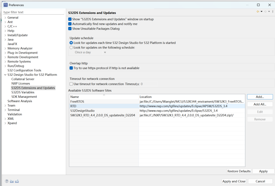Select S32DS Extensions and Updates tree item
275x186 pixels.
coord(33,88)
